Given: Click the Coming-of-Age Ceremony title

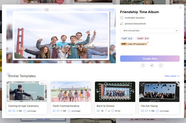Looking at the screenshot, I should pyautogui.click(x=23, y=106).
